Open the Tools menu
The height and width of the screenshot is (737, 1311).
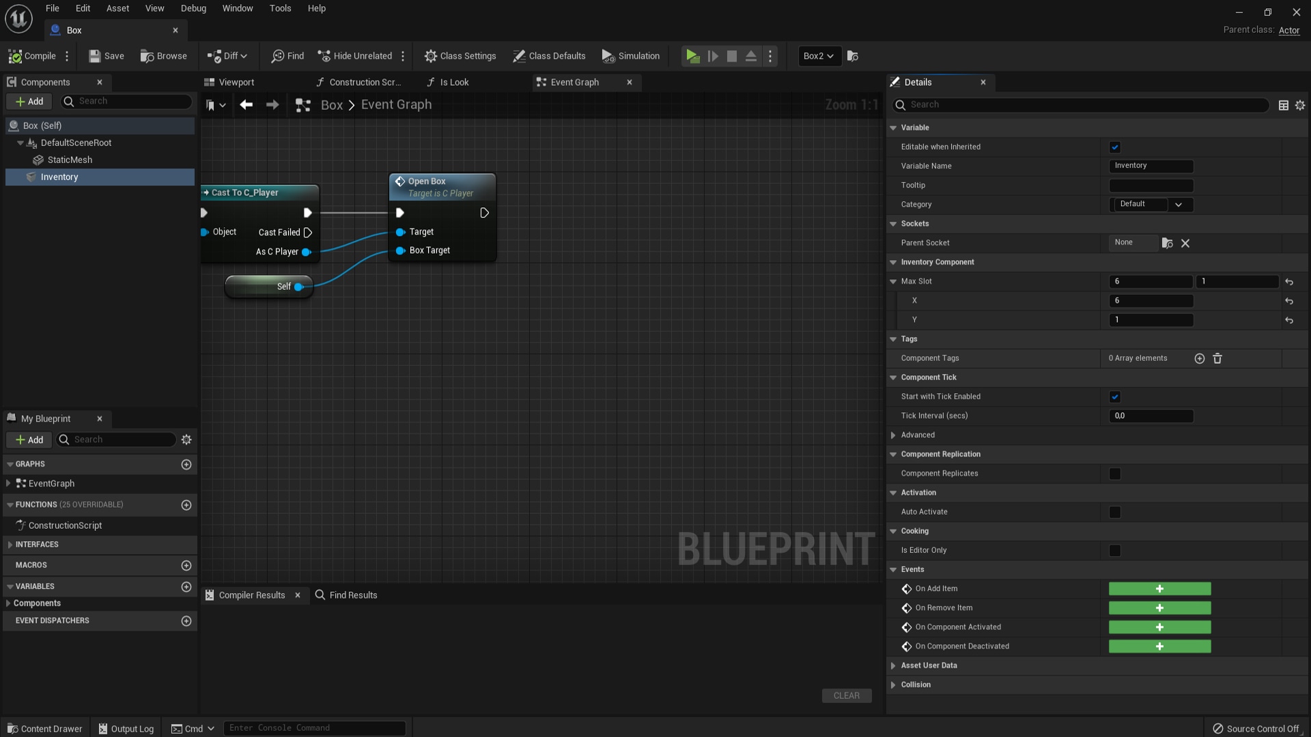coord(280,8)
